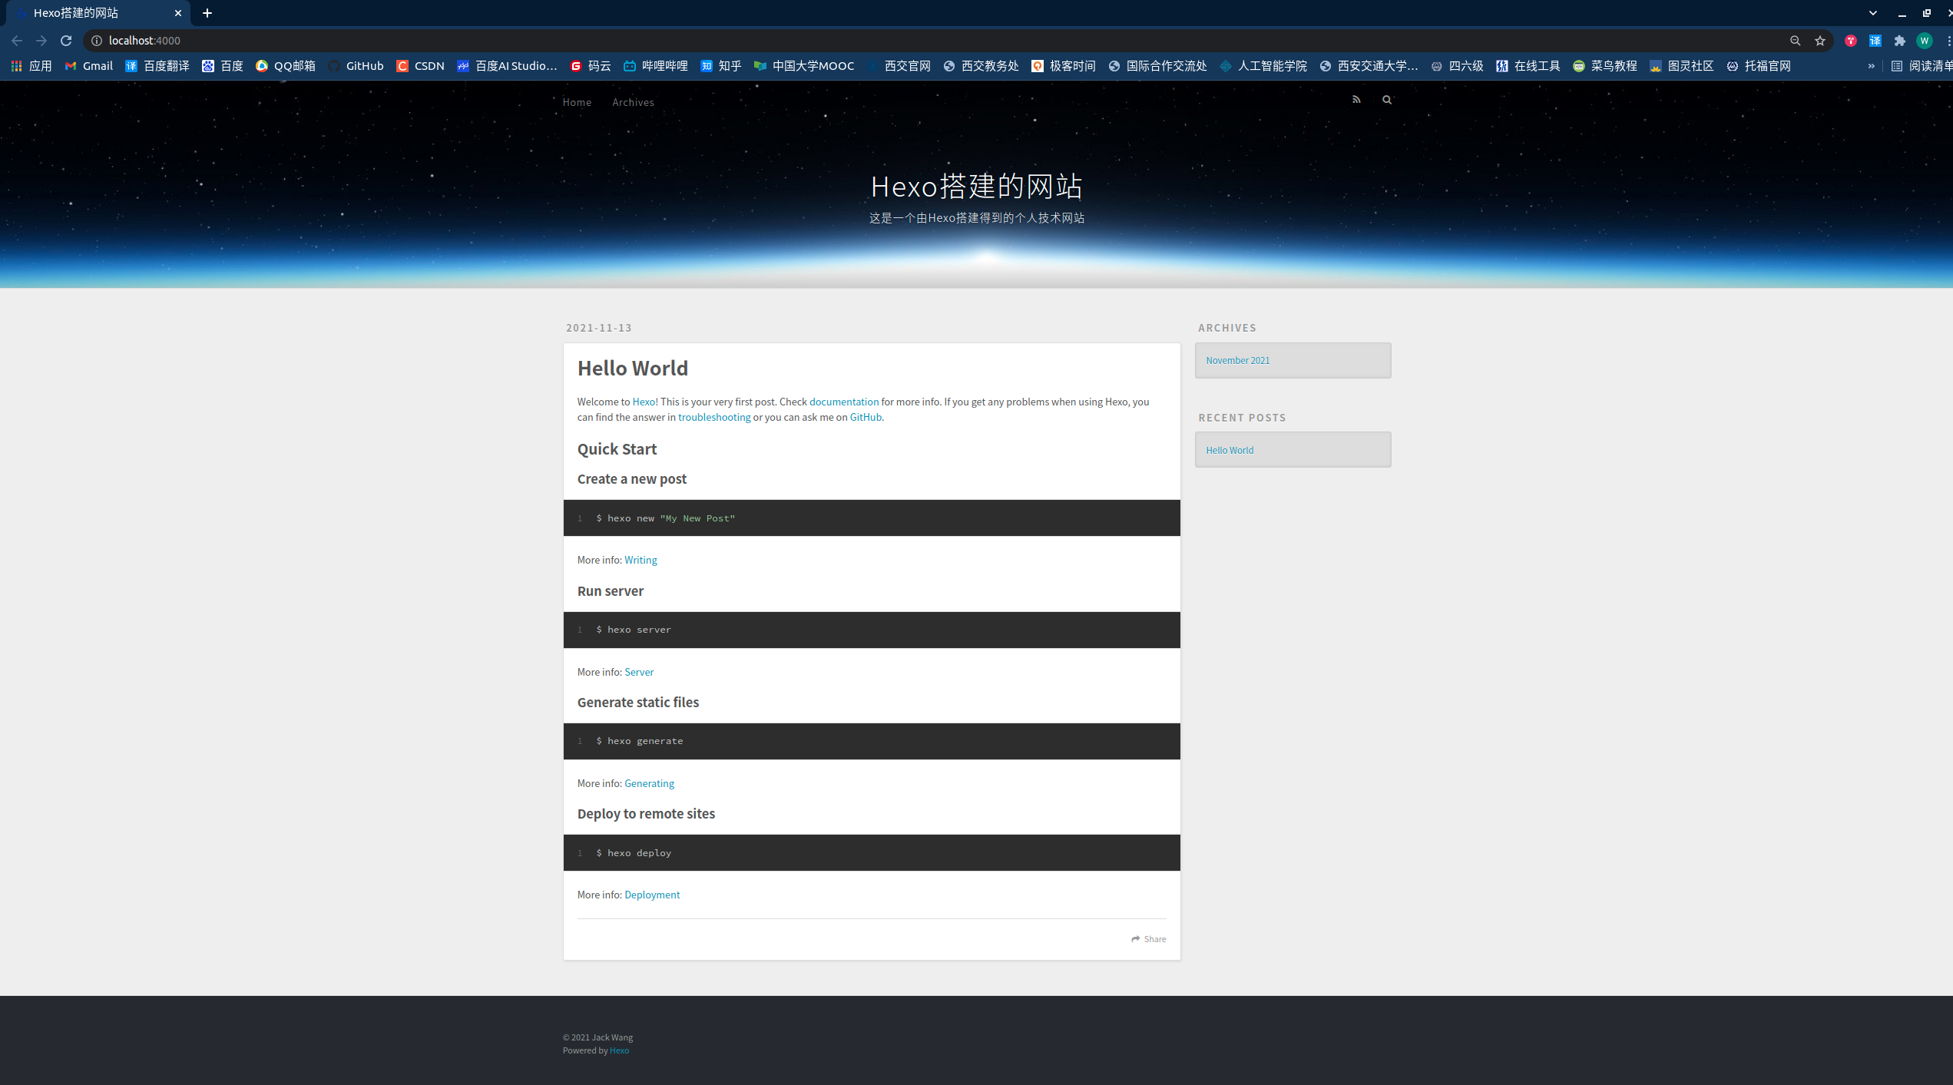Open 四六级 bookmark
The width and height of the screenshot is (1953, 1085).
[1457, 66]
